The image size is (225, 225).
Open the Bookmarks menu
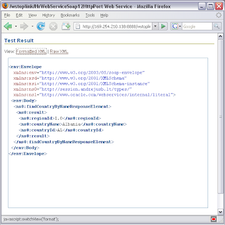(70, 15)
